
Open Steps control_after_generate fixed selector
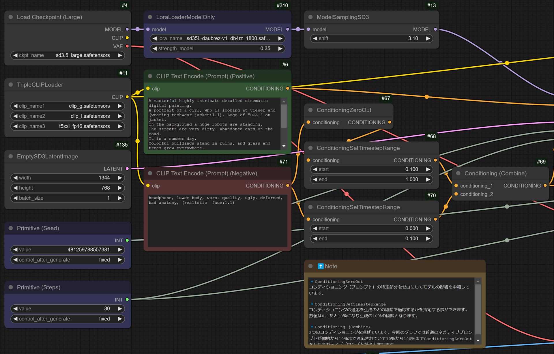[68, 319]
